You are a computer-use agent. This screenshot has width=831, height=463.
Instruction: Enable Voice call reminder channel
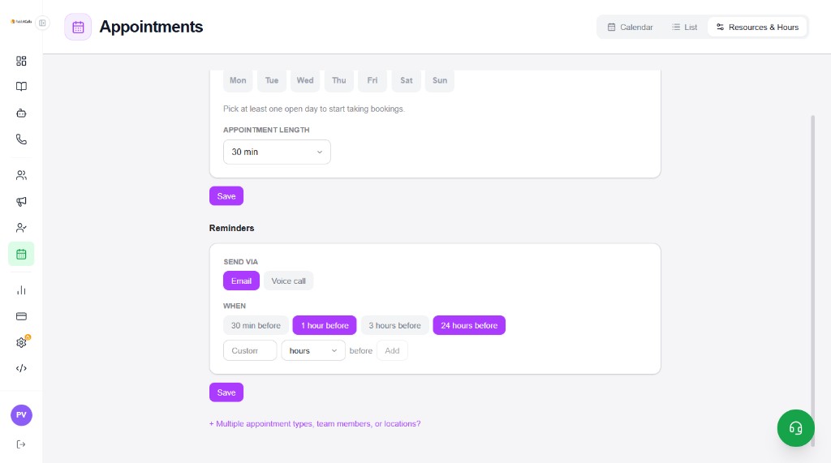click(288, 281)
